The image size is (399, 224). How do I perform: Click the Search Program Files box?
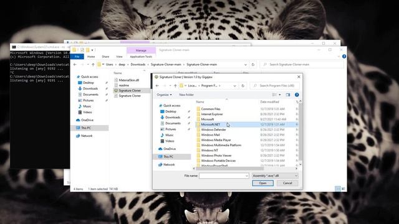coord(275,86)
